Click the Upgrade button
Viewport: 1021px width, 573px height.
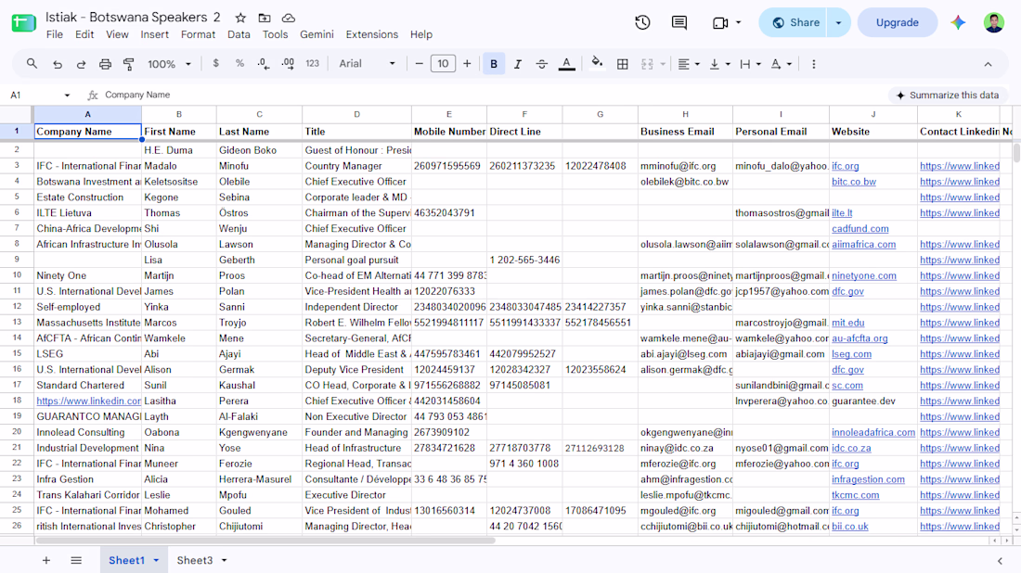898,23
